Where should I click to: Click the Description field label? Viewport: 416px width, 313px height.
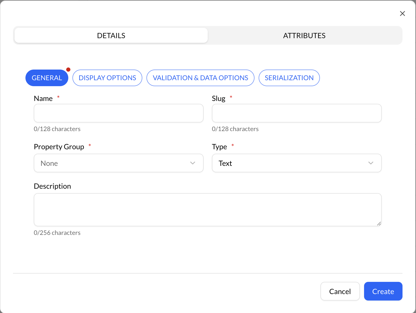52,186
